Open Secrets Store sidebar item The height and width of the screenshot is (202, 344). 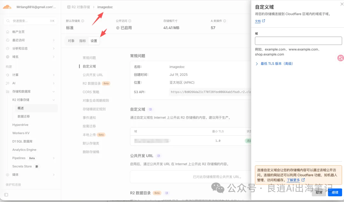click(22, 166)
